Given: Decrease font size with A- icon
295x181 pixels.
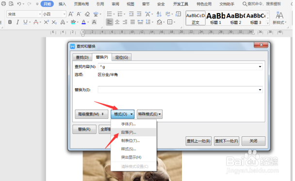Looking at the screenshot, I should click(x=79, y=14).
